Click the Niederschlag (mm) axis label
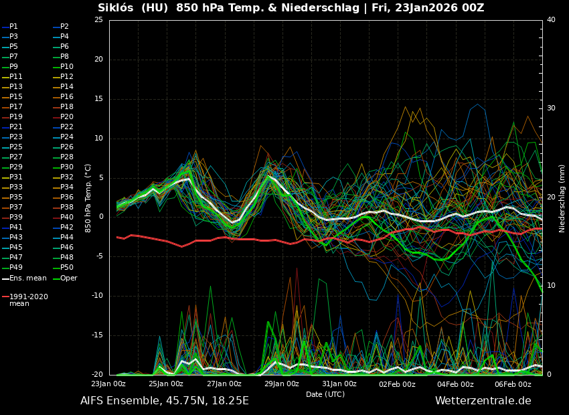This screenshot has height=415, width=569. [x=562, y=197]
